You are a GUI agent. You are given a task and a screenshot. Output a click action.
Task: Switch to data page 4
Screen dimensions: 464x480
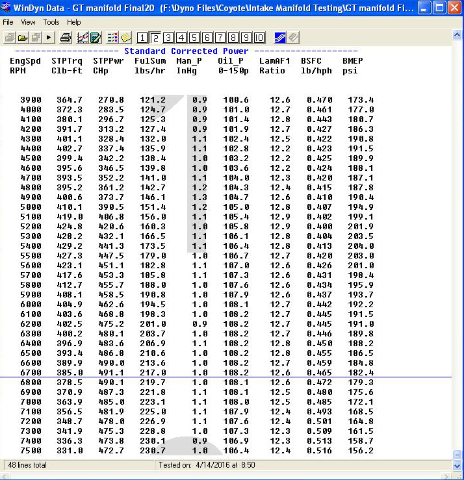click(181, 38)
